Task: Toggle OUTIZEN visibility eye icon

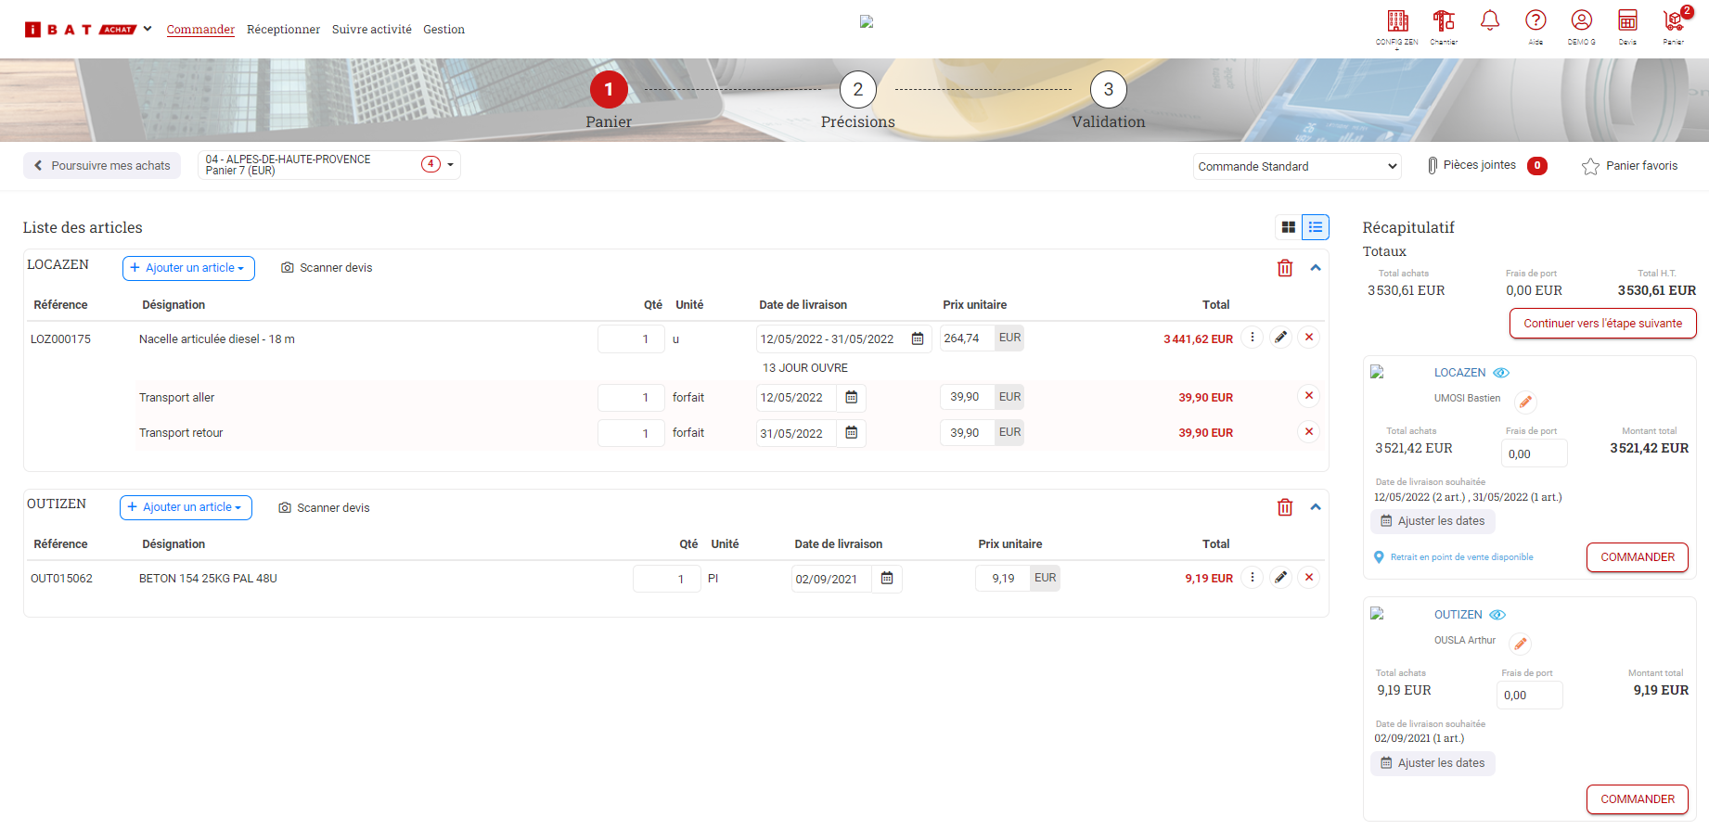Action: 1497,615
